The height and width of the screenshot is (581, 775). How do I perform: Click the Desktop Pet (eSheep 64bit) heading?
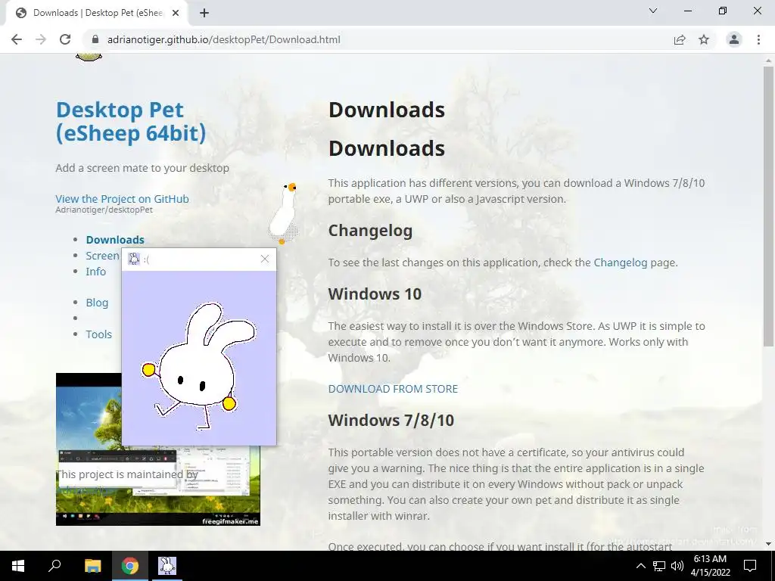click(131, 122)
